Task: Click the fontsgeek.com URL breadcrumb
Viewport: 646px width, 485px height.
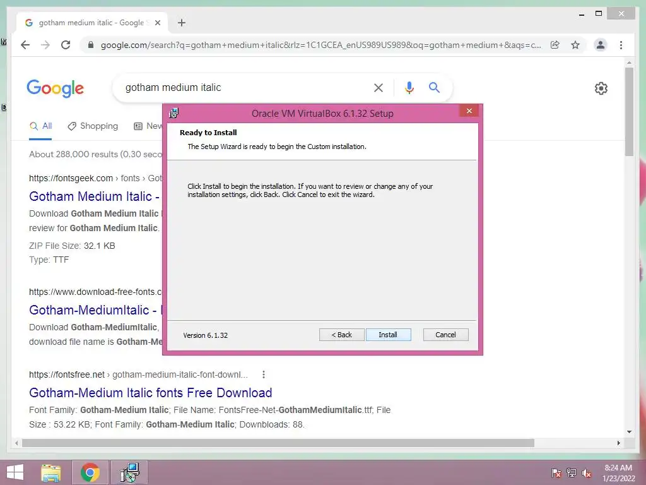Action: click(x=96, y=178)
